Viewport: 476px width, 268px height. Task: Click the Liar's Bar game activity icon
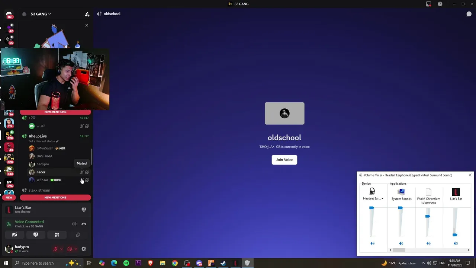point(9,210)
